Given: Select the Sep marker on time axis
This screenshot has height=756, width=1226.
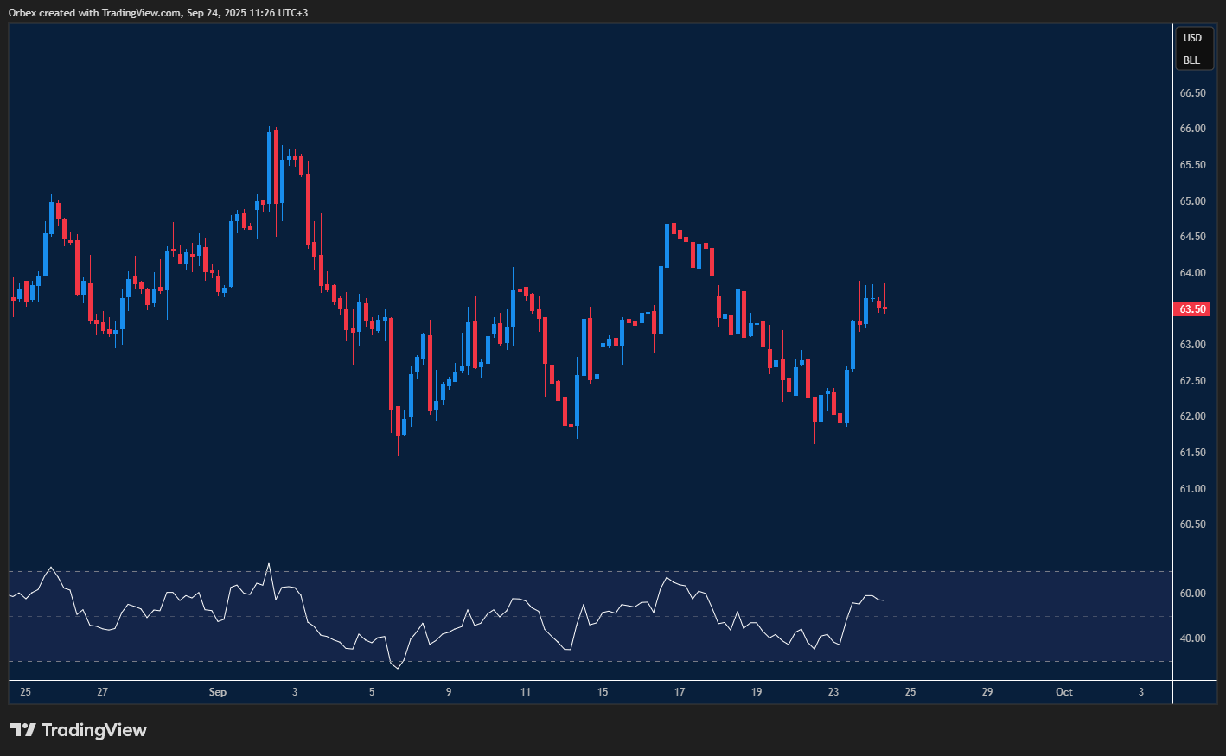Looking at the screenshot, I should [x=218, y=692].
